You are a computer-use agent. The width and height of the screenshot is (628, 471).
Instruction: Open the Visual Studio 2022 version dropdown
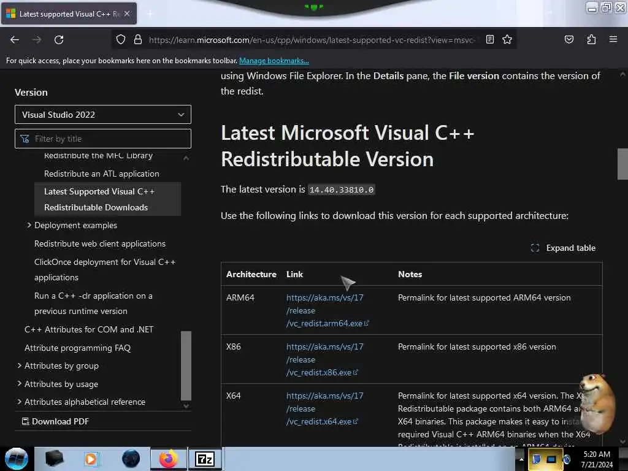103,115
